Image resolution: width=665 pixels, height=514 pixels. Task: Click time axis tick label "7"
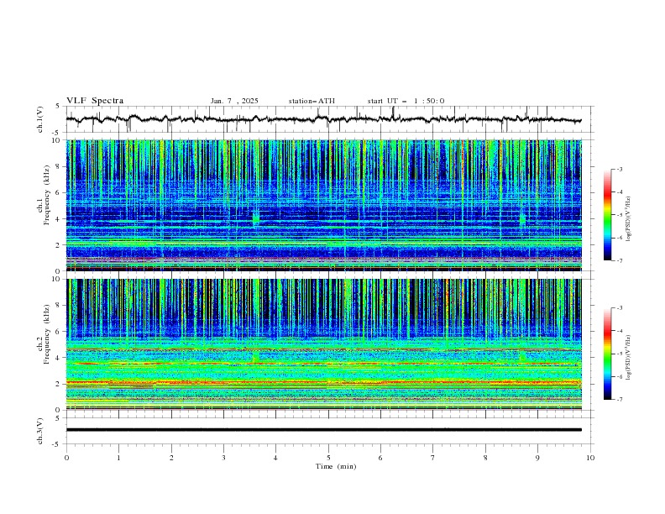433,458
